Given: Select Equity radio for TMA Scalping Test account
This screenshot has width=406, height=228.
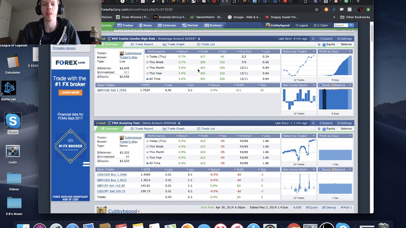Looking at the screenshot, I should click(324, 129).
